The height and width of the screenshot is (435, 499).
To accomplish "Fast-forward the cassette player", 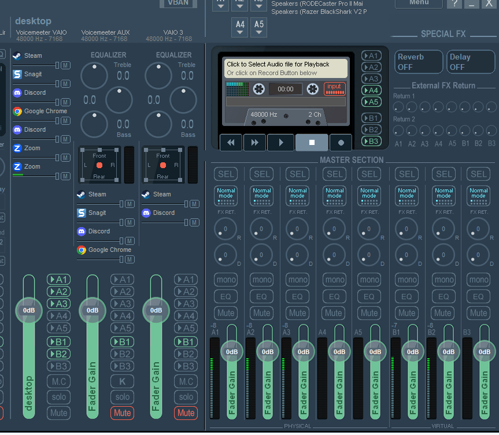I will [254, 143].
